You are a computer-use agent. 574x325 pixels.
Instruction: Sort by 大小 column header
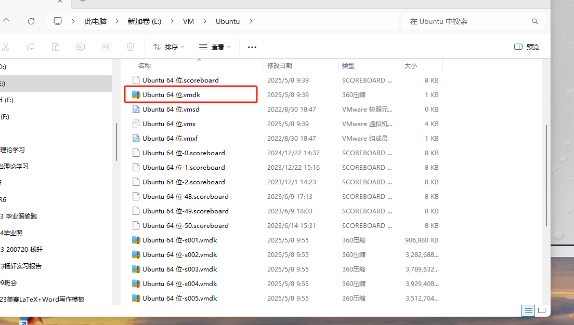coord(410,66)
